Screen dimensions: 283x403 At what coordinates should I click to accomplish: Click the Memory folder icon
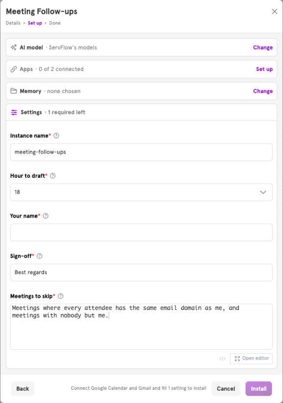click(x=14, y=91)
